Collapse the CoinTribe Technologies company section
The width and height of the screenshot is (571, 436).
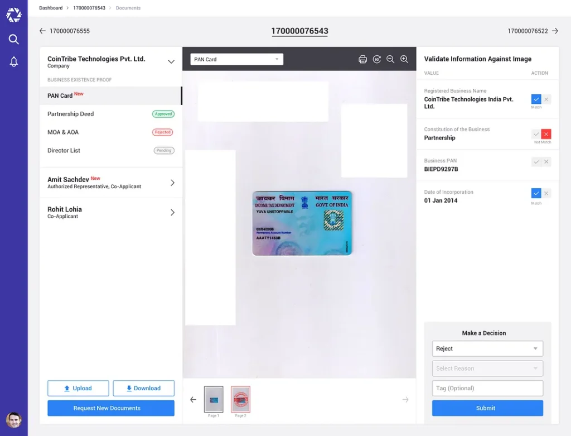[x=171, y=62]
